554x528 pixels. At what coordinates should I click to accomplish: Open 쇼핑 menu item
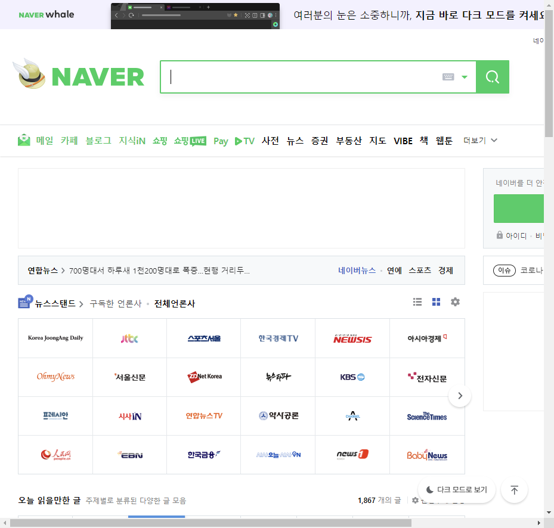coord(160,141)
